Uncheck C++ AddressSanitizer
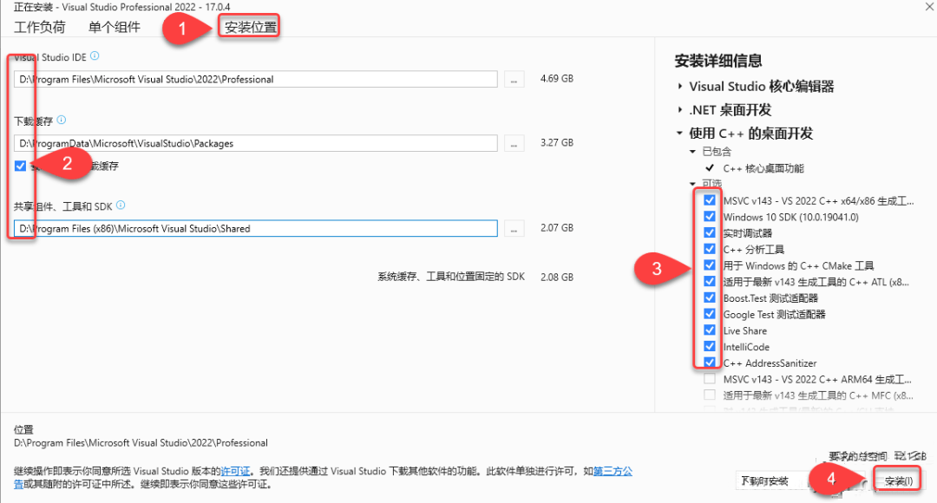This screenshot has width=937, height=503. [x=710, y=362]
